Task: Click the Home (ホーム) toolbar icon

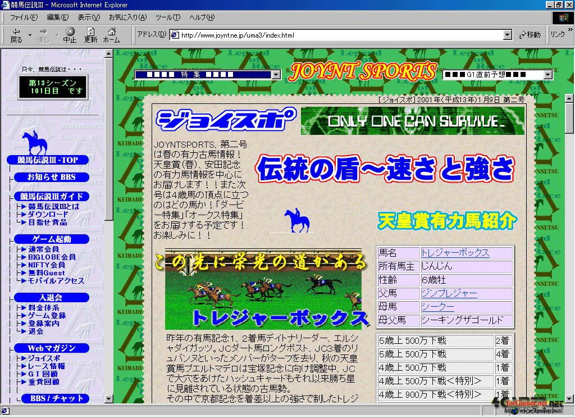Action: point(112,35)
